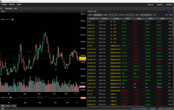The height and width of the screenshot is (110, 174).
Task: Open 系统设置 in top right
Action: pyautogui.click(x=169, y=5)
